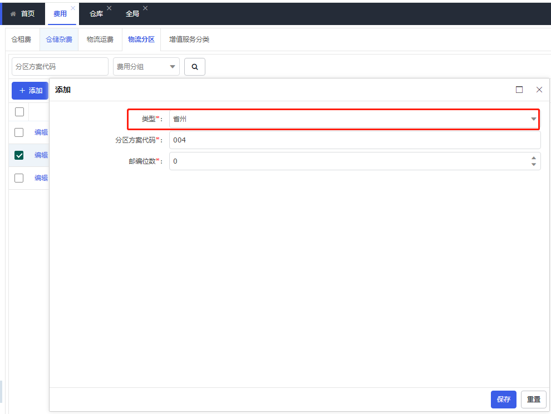The height and width of the screenshot is (414, 551).
Task: Click the 分区方案代码 field containing 004
Action: pos(355,140)
